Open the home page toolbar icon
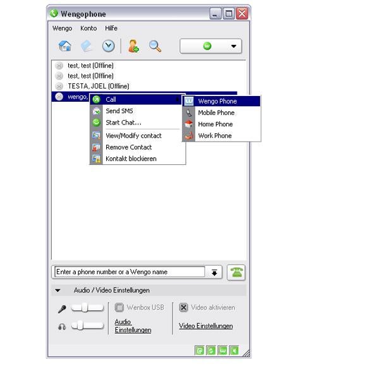This screenshot has width=379, height=369. tap(65, 45)
